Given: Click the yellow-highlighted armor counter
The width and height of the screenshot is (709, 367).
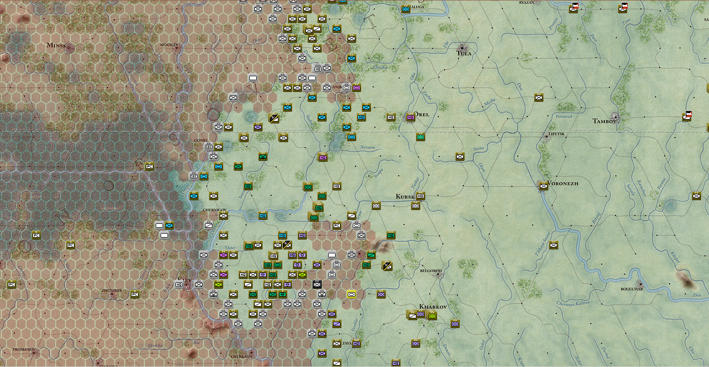Looking at the screenshot, I should tap(351, 294).
